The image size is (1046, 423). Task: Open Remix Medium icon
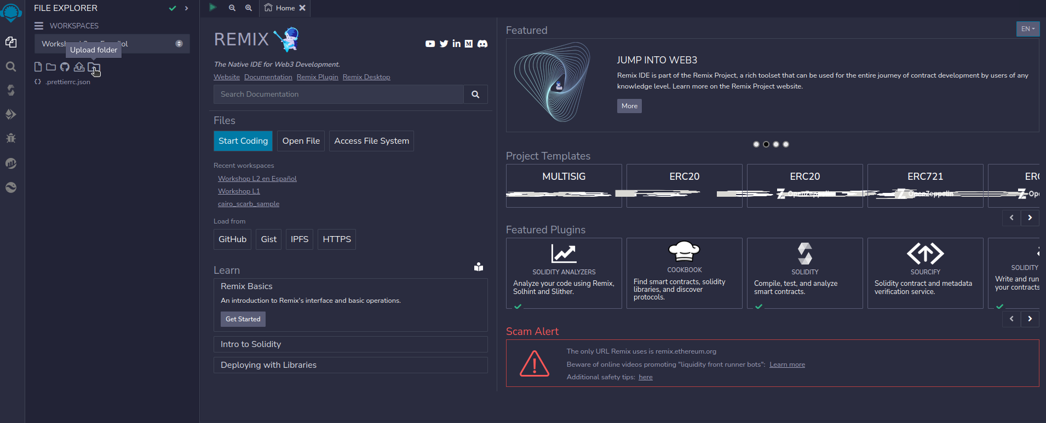click(469, 44)
